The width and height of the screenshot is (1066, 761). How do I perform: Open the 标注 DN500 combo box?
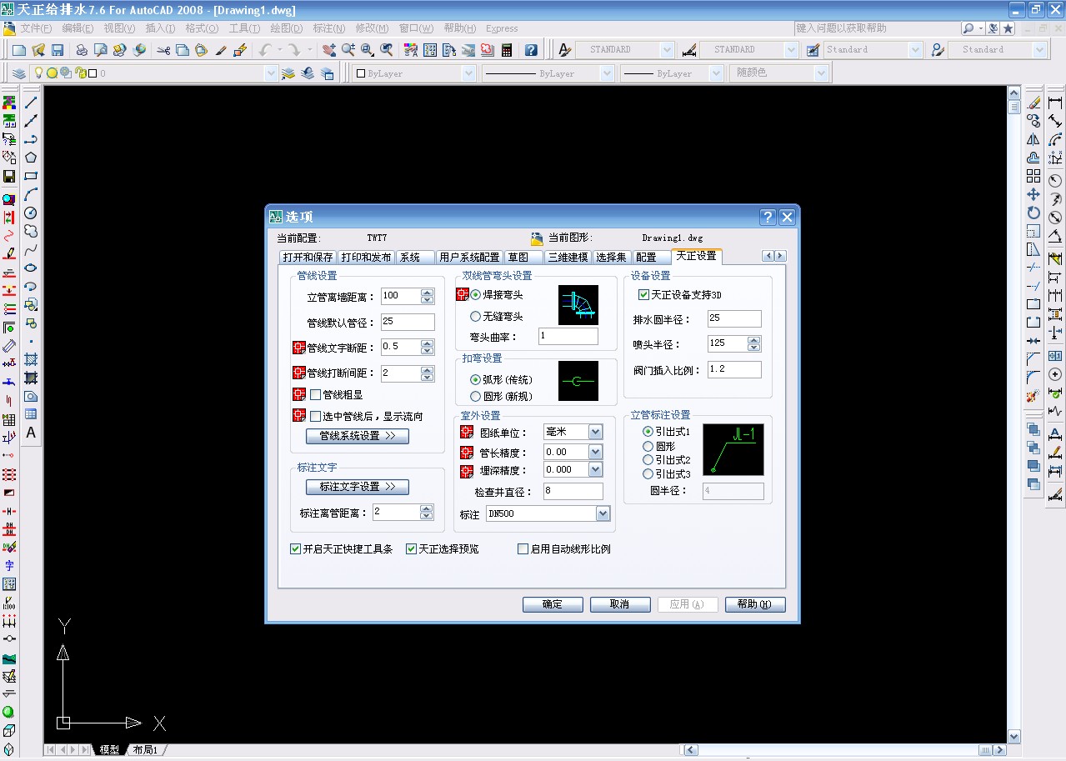point(603,513)
